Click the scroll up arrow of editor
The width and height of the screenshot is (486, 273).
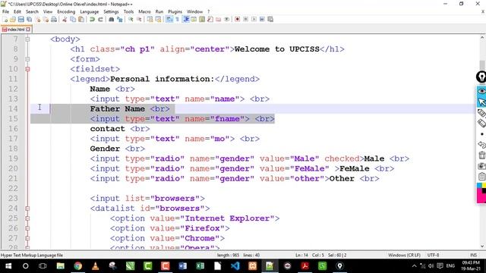(482, 38)
